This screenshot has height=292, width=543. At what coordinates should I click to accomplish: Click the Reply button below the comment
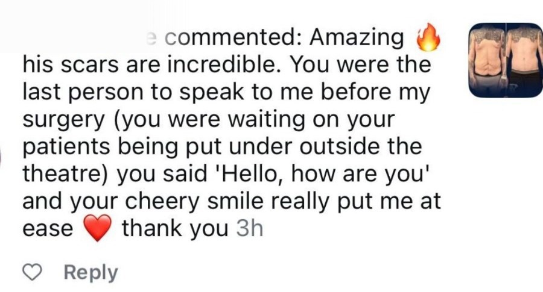(x=91, y=273)
